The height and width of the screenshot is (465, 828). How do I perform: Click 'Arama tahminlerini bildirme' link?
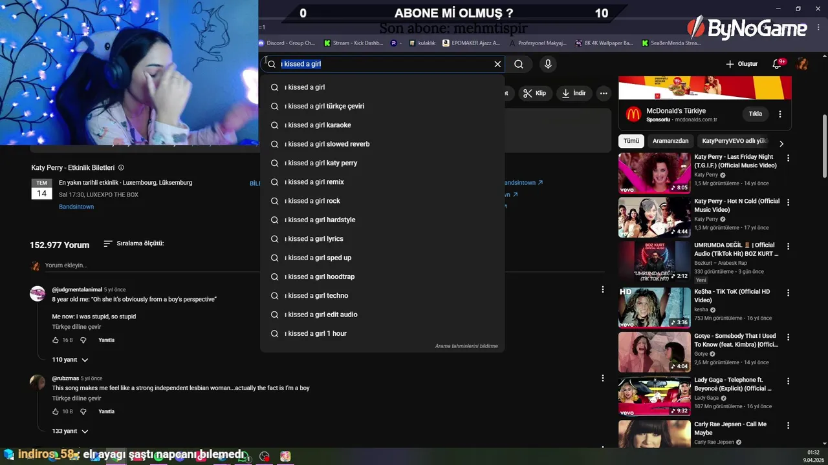pyautogui.click(x=466, y=346)
